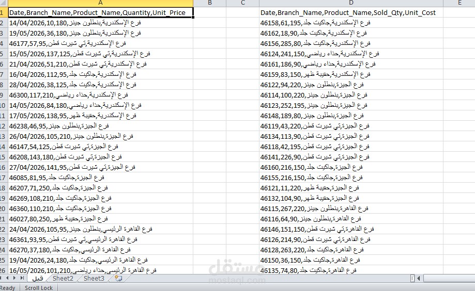Select cell starting with 46115,267,220
This screenshot has width=475, height=291.
[351, 209]
